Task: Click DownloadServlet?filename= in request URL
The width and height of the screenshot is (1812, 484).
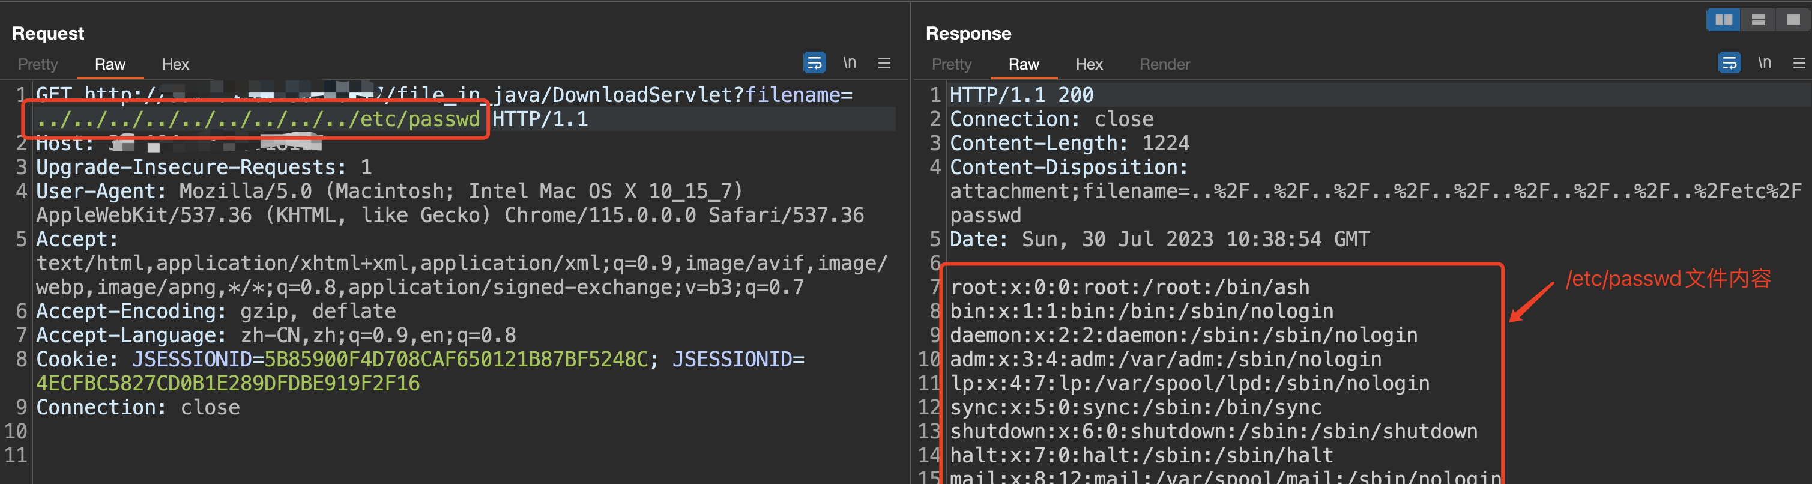Action: click(702, 95)
